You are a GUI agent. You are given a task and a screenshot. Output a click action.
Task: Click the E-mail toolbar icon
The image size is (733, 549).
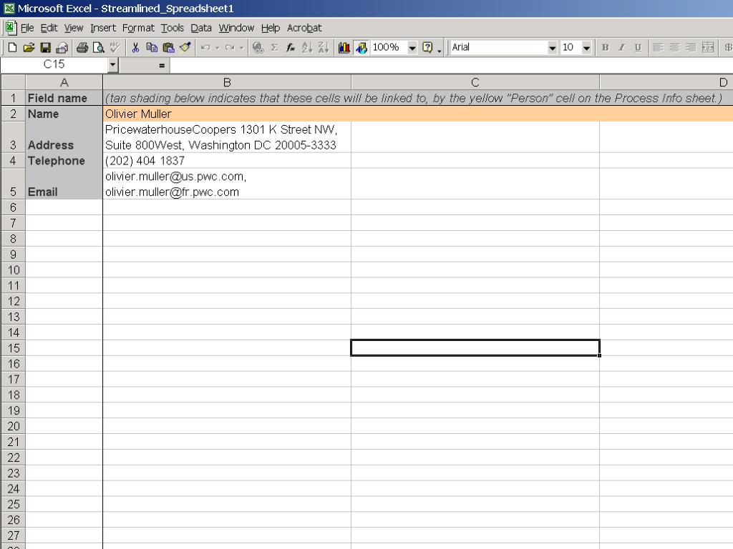tap(62, 47)
